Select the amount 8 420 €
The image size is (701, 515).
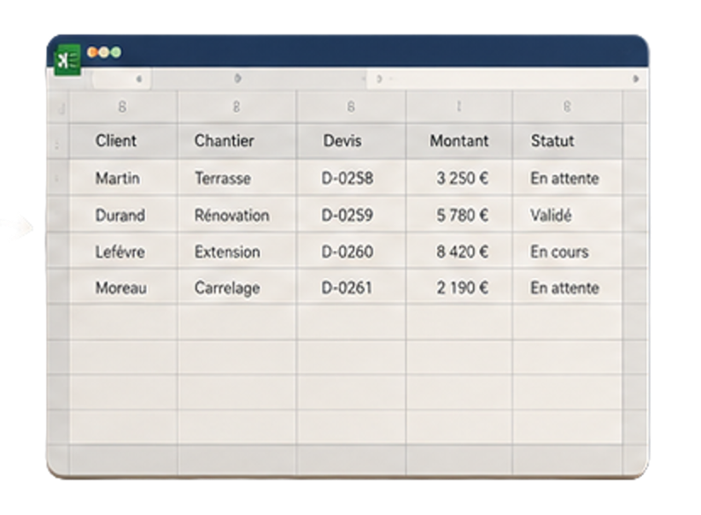pyautogui.click(x=462, y=252)
